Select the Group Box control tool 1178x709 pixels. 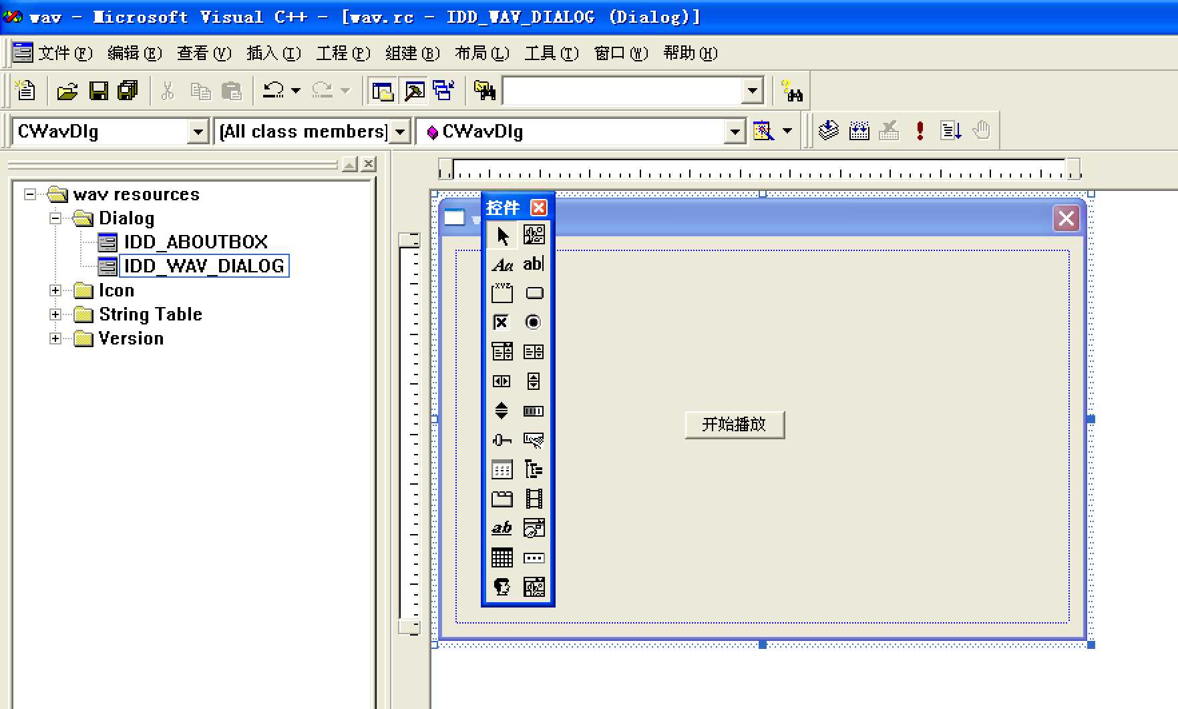click(502, 293)
